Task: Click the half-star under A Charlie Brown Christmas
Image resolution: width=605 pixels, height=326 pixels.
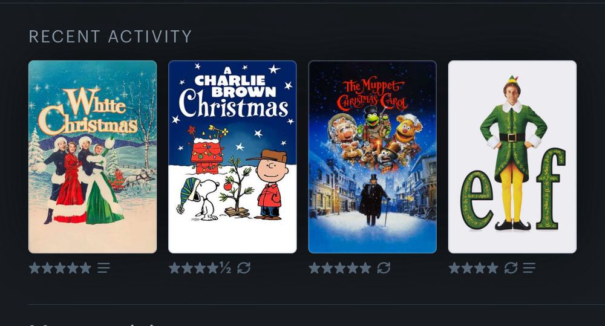Action: (x=226, y=267)
